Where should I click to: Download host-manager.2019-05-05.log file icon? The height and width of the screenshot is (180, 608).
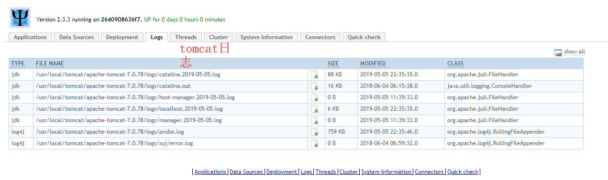point(315,98)
